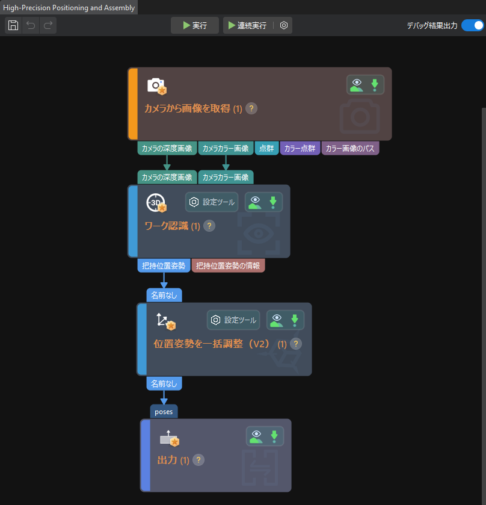
Task: Click the カラー点群 output port
Action: (300, 149)
